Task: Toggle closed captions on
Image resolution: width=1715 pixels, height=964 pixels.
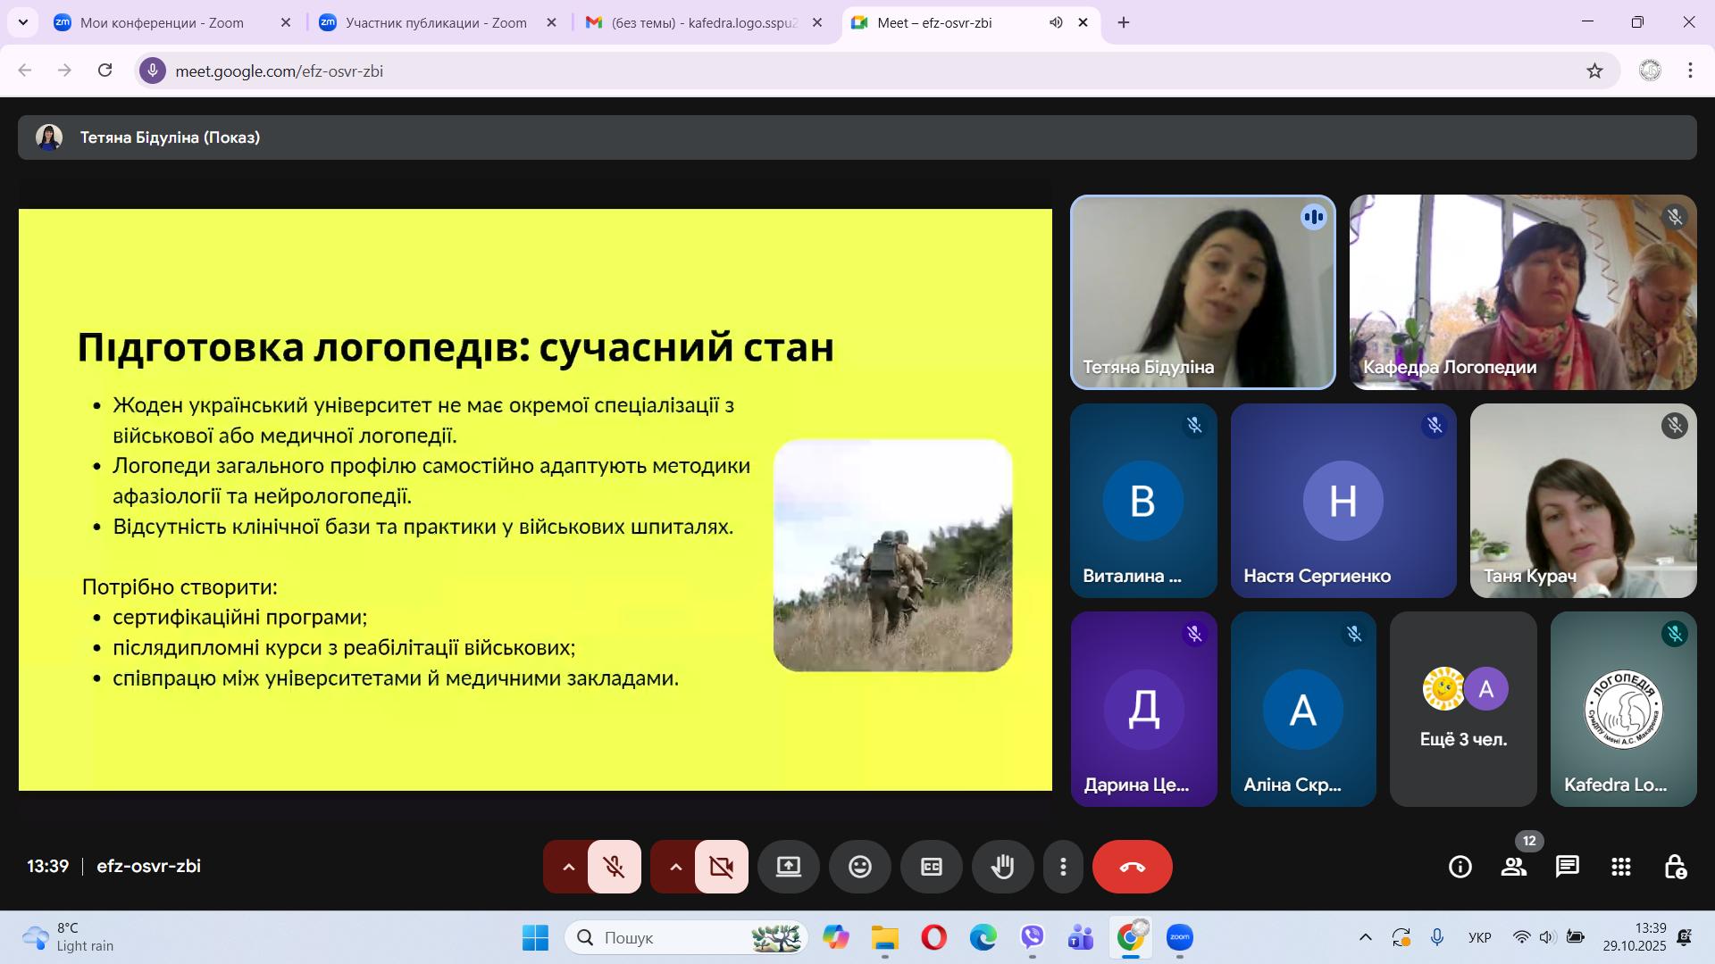Action: tap(931, 867)
